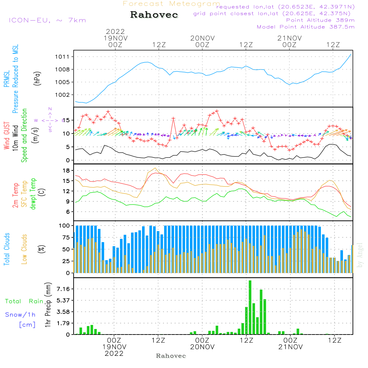Click the grid point closest lon,lat text
The width and height of the screenshot is (368, 368).
(272, 14)
